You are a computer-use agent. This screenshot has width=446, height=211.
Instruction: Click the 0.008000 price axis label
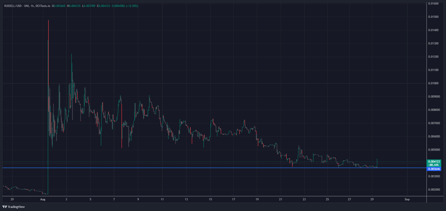coord(434,110)
